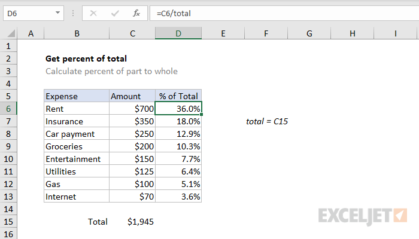Image resolution: width=419 pixels, height=239 pixels.
Task: Select the Internet $70 amount cell
Action: coord(133,197)
